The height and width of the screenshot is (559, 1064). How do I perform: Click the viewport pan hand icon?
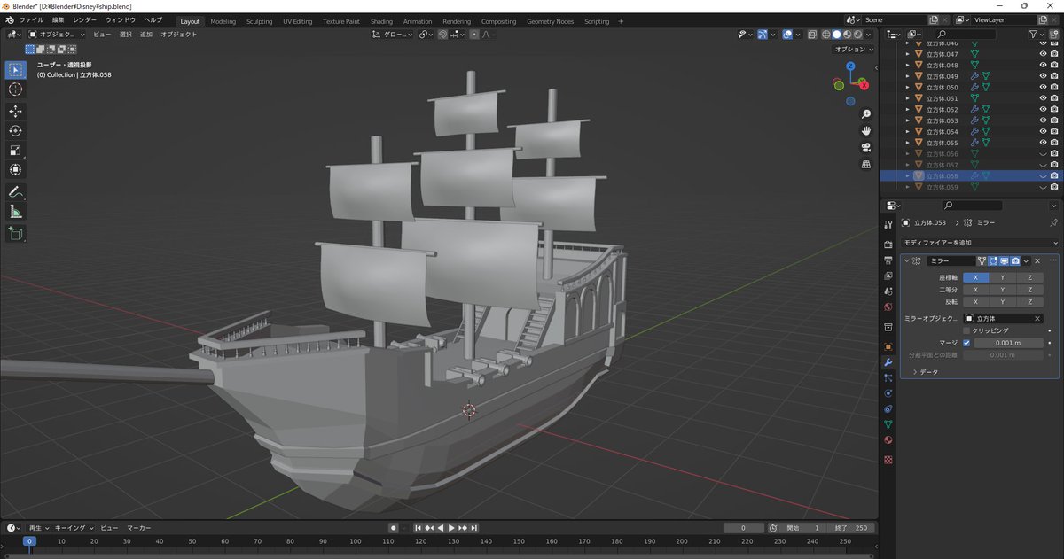(x=866, y=130)
